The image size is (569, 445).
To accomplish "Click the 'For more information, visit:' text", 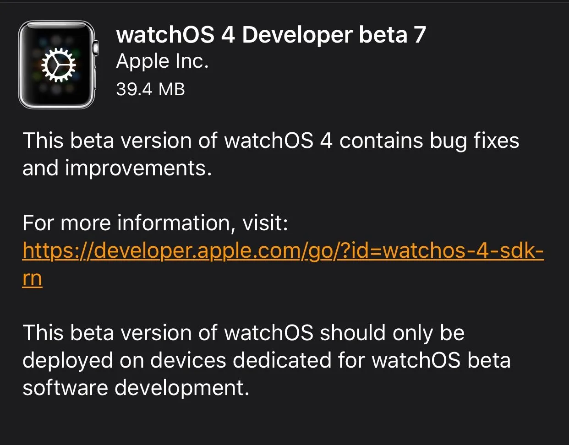I will click(155, 223).
